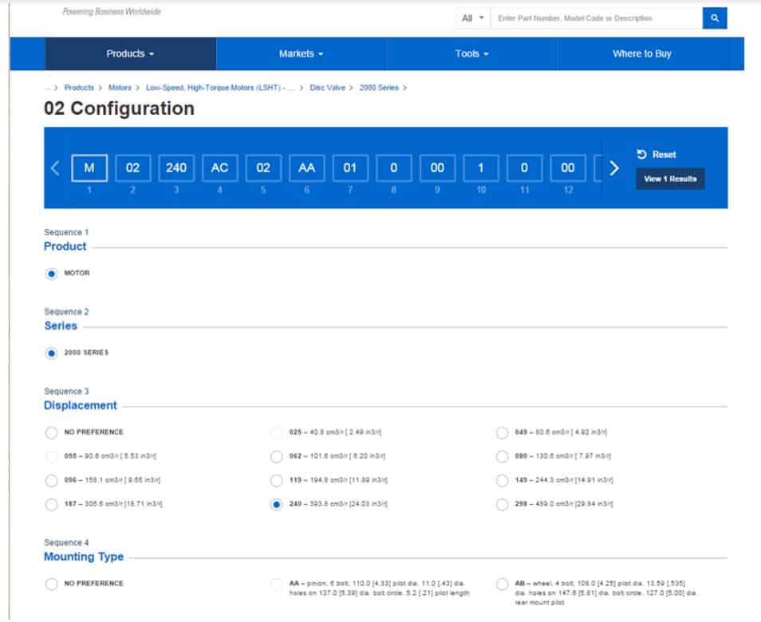
Task: Click the right arrow in the configuration code bar
Action: (614, 168)
